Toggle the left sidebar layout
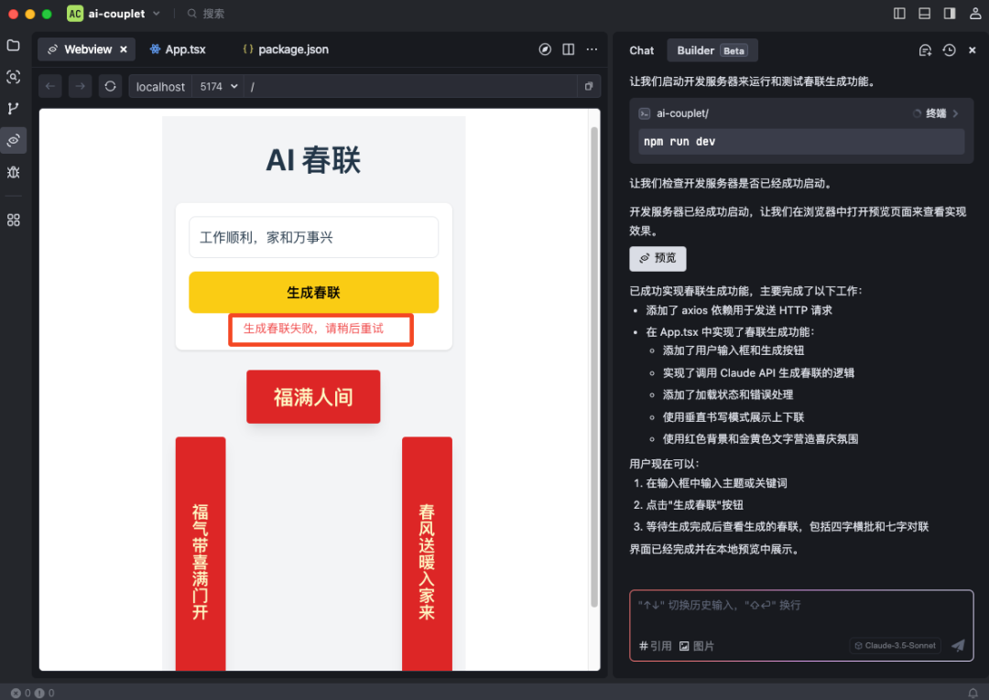989x700 pixels. point(899,13)
